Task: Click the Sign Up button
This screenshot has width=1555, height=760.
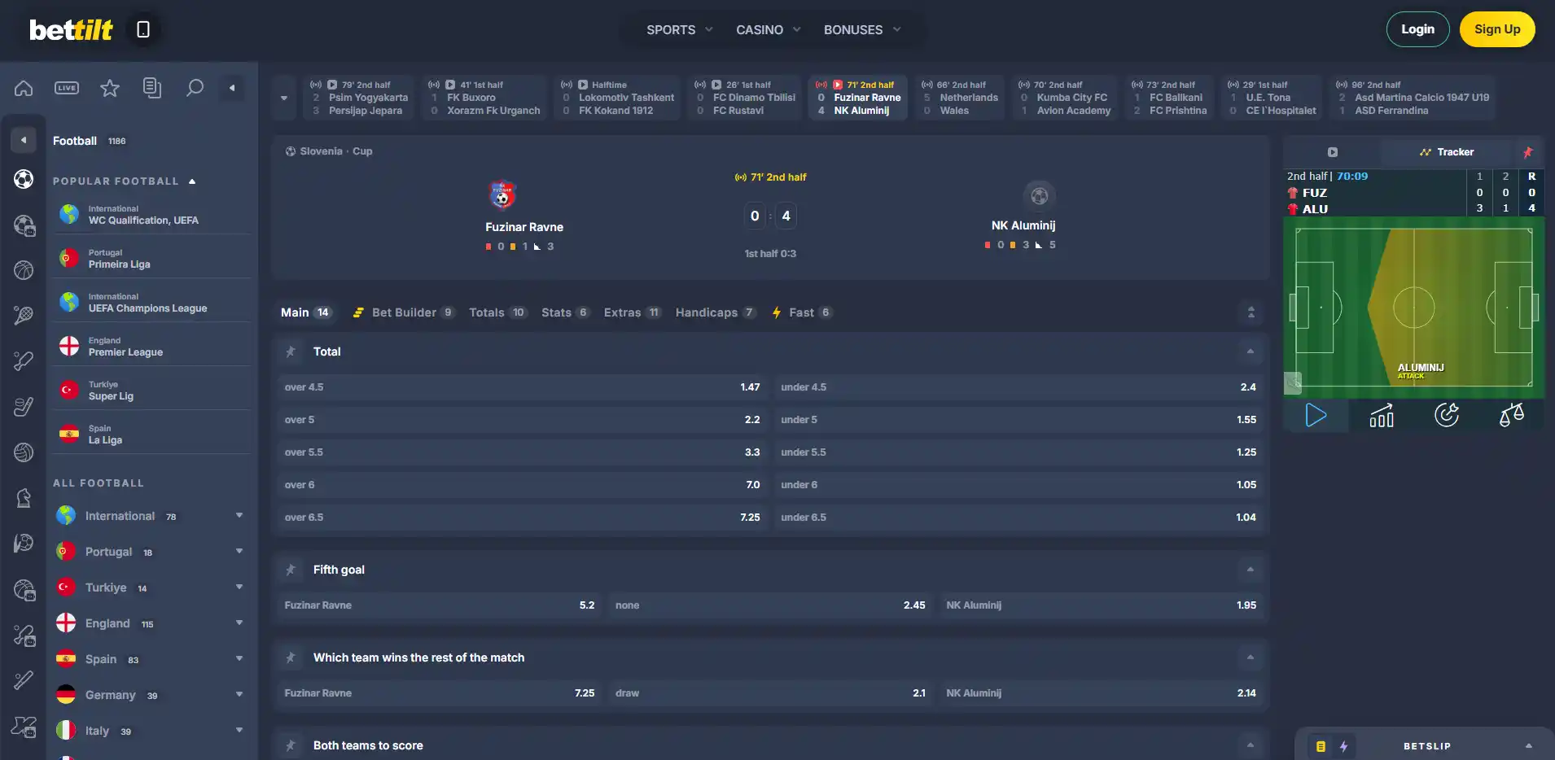Action: click(1497, 29)
